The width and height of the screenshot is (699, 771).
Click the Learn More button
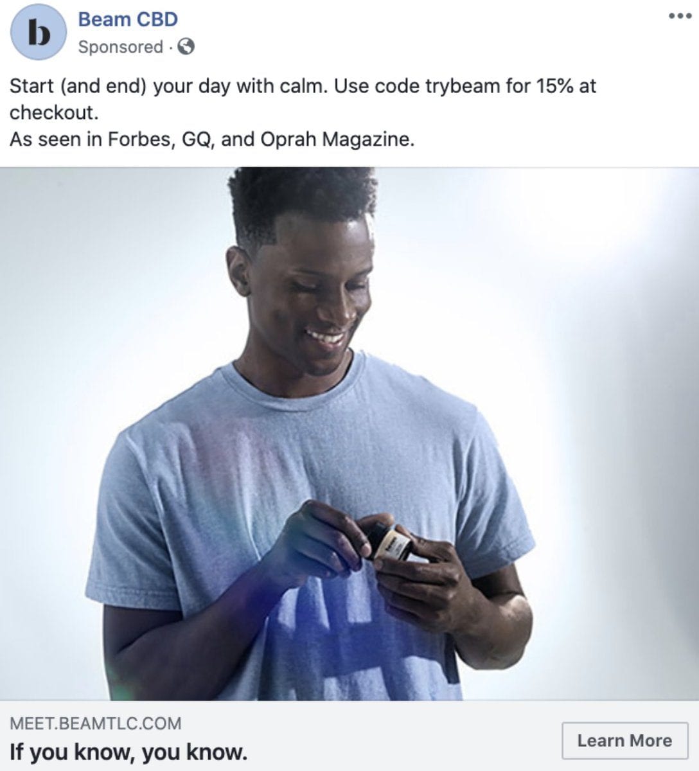tap(625, 740)
